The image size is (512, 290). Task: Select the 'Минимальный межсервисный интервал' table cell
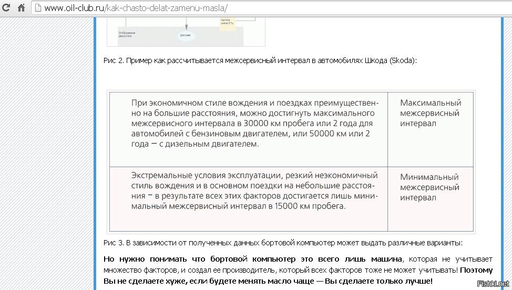(x=430, y=188)
